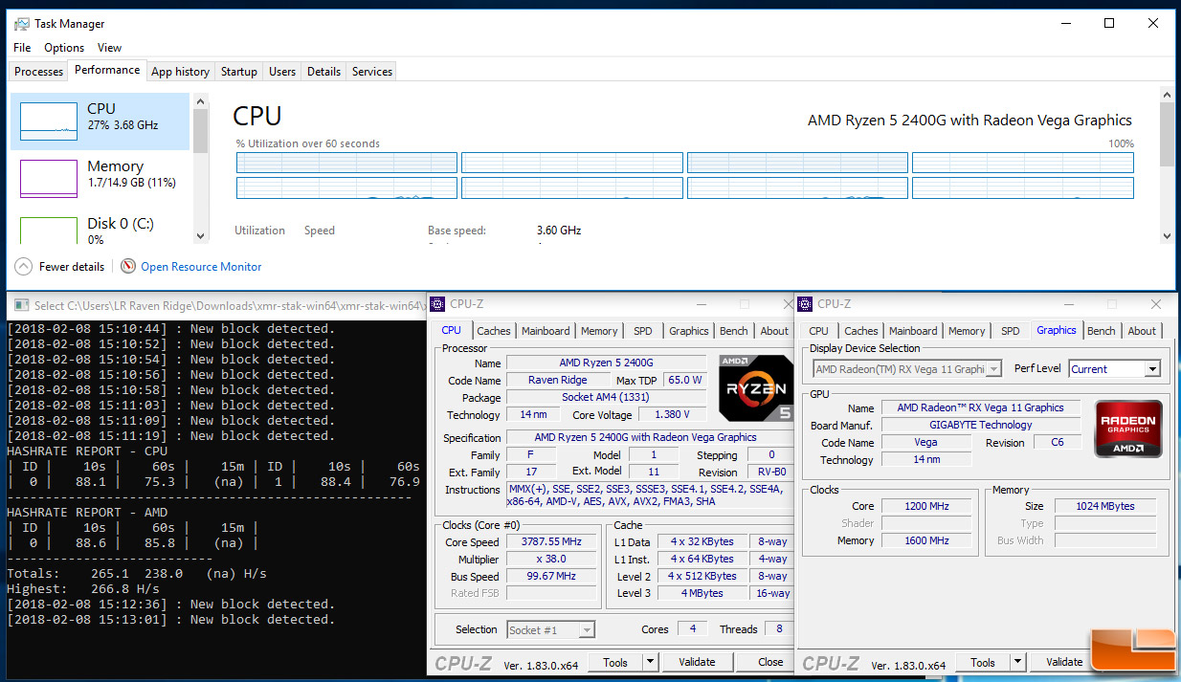Select the CPU performance graph thumbnail
Screen dimensions: 1181x682
(x=49, y=121)
